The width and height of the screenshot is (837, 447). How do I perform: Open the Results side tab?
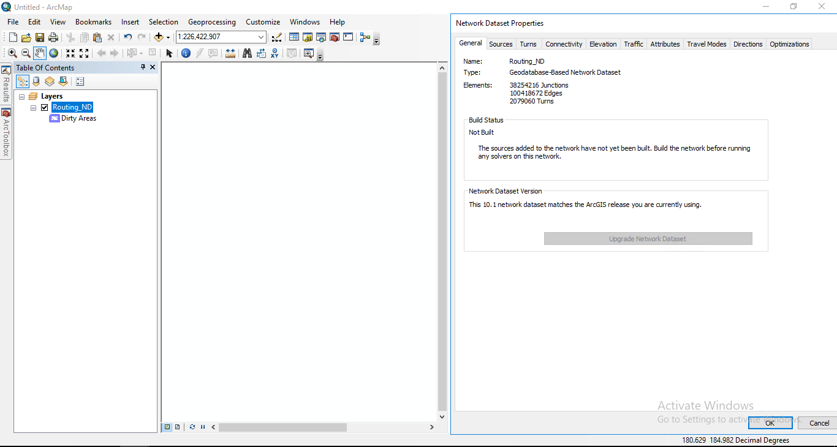point(6,85)
